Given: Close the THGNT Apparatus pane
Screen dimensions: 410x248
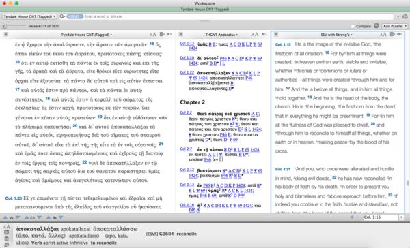Looking at the screenshot, I should [x=180, y=35].
